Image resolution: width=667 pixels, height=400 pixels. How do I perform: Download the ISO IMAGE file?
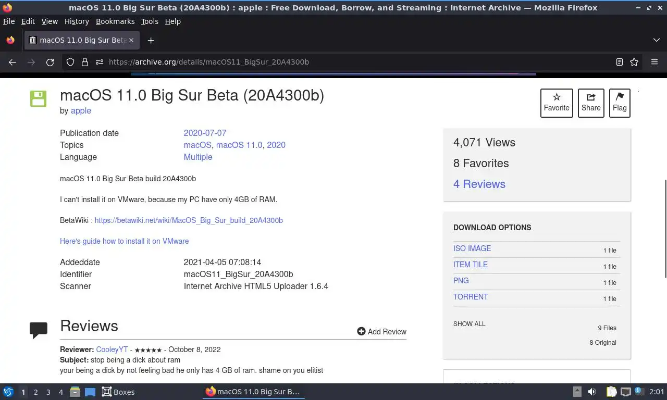point(472,248)
